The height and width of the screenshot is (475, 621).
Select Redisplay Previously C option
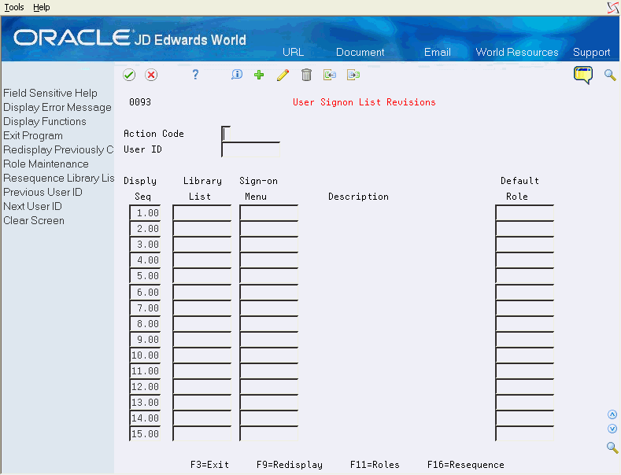(x=58, y=149)
